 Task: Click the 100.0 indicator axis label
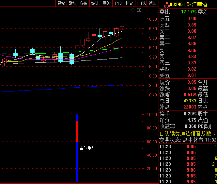point(152,115)
